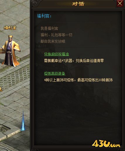Click the empty dark area below the dialog options
This screenshot has width=125, height=151.
tap(78, 112)
